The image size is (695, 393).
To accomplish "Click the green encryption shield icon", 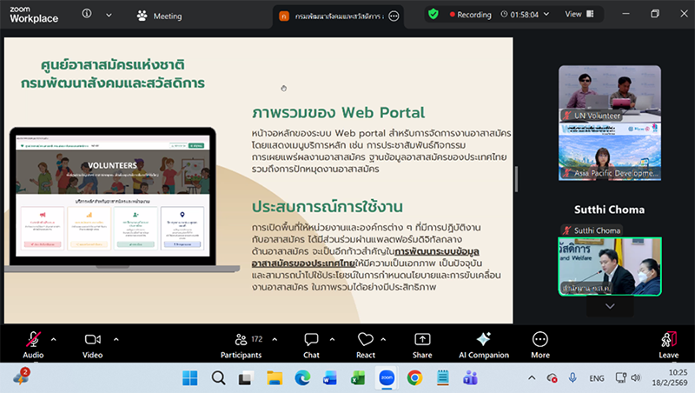I will (434, 14).
